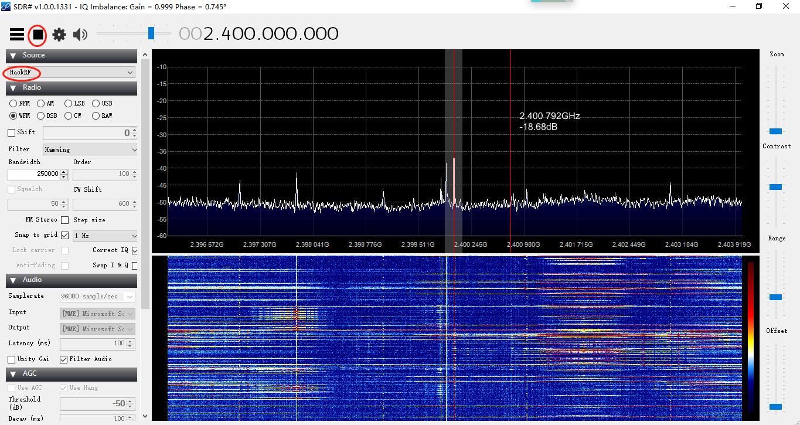The height and width of the screenshot is (425, 800).
Task: Collapse the AGC panel header
Action: coord(72,374)
